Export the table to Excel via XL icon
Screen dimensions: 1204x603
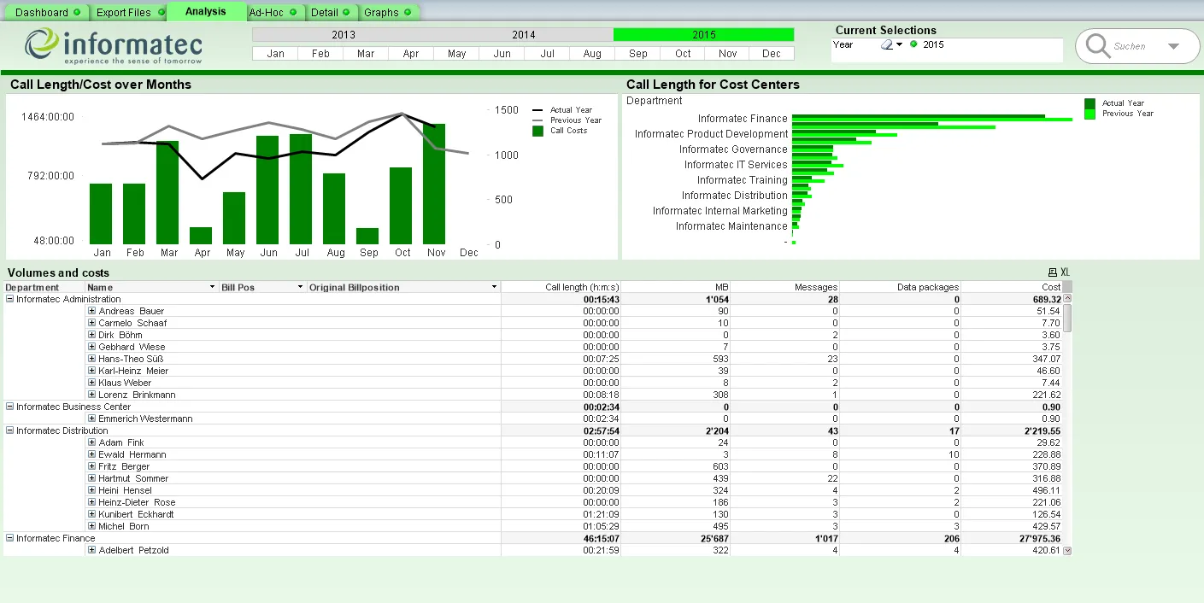[x=1065, y=272]
